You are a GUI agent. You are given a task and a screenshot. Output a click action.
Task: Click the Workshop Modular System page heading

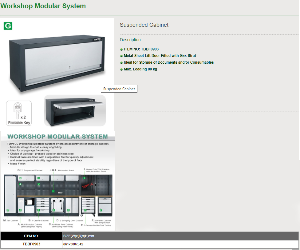(x=43, y=6)
